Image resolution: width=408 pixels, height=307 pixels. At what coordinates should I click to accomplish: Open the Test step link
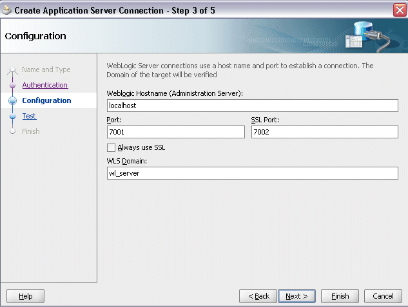(29, 116)
